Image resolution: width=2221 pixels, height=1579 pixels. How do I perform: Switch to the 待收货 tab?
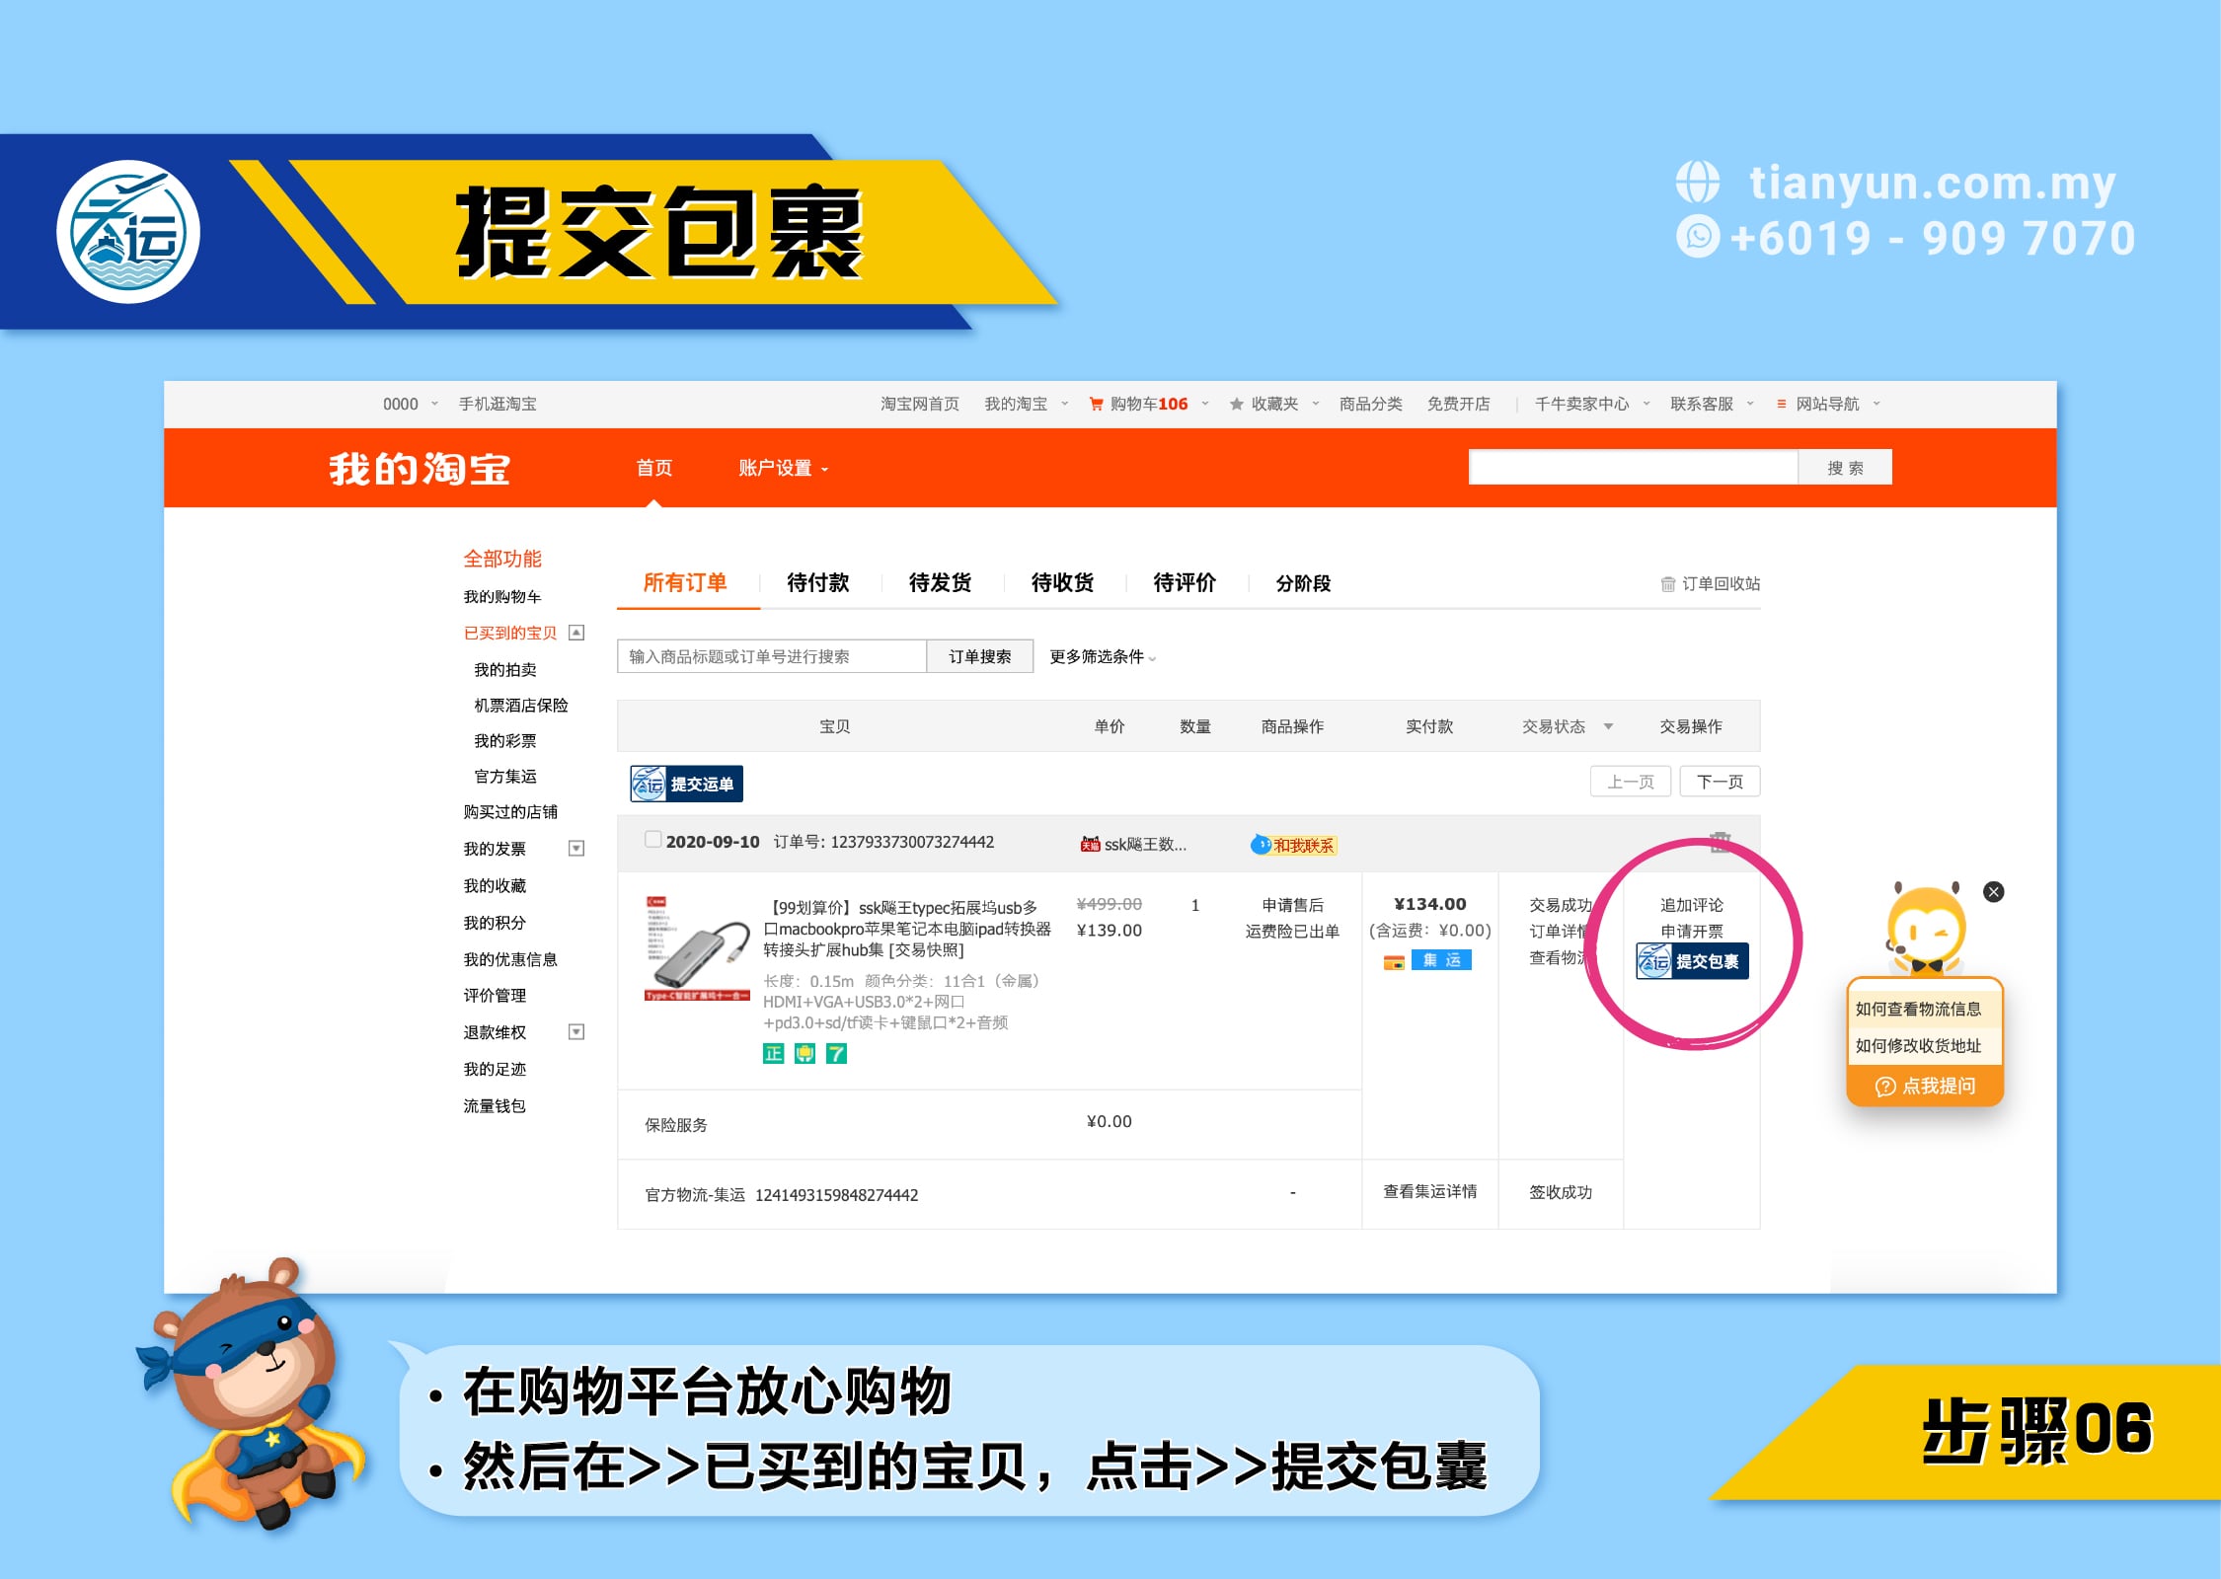point(1062,582)
